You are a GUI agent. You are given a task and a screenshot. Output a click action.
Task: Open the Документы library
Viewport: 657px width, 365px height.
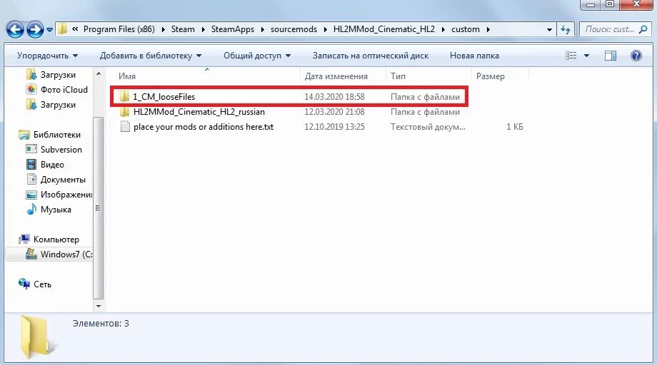[56, 180]
